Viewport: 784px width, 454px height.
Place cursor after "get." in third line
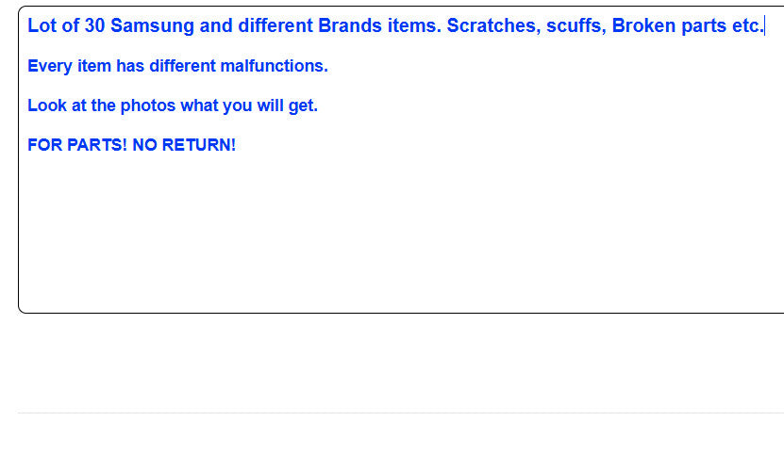pos(319,105)
